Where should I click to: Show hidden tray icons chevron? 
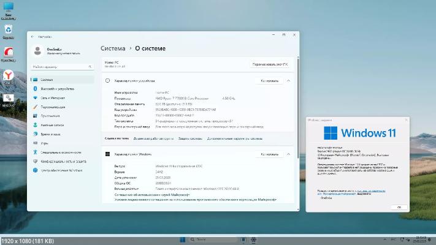tap(385, 239)
